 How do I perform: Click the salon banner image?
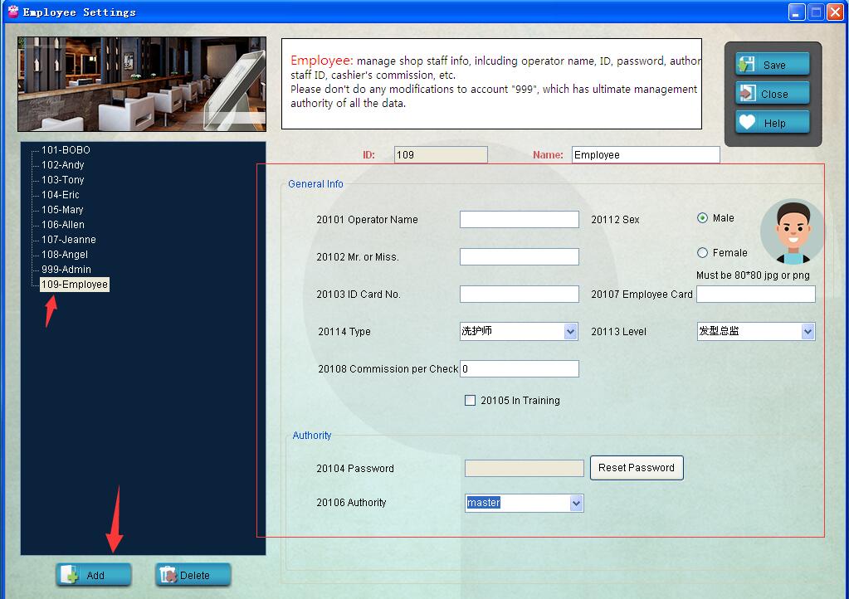coord(142,84)
